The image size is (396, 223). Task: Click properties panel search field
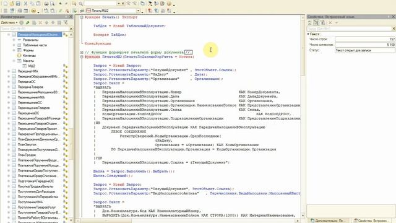tap(349, 28)
